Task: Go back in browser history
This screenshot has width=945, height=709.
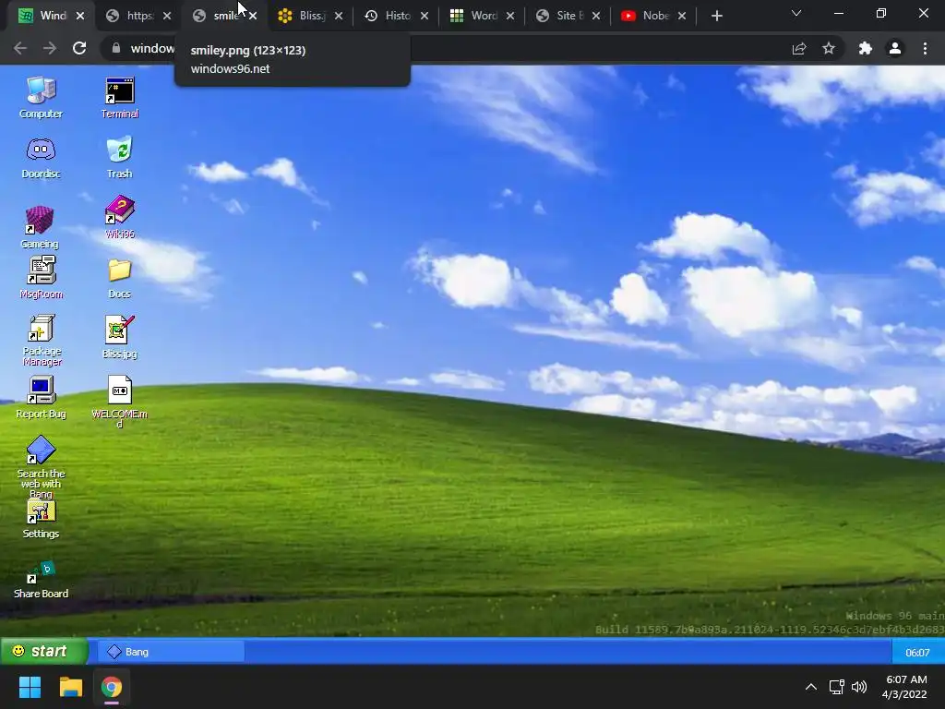Action: (20, 48)
